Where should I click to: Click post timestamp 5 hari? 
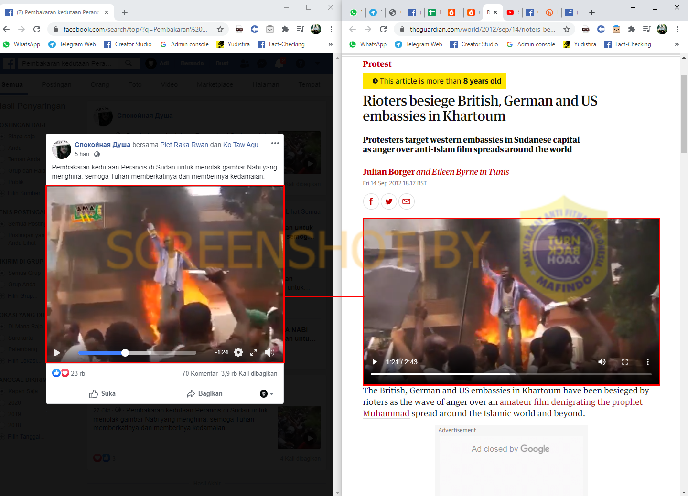pos(82,154)
